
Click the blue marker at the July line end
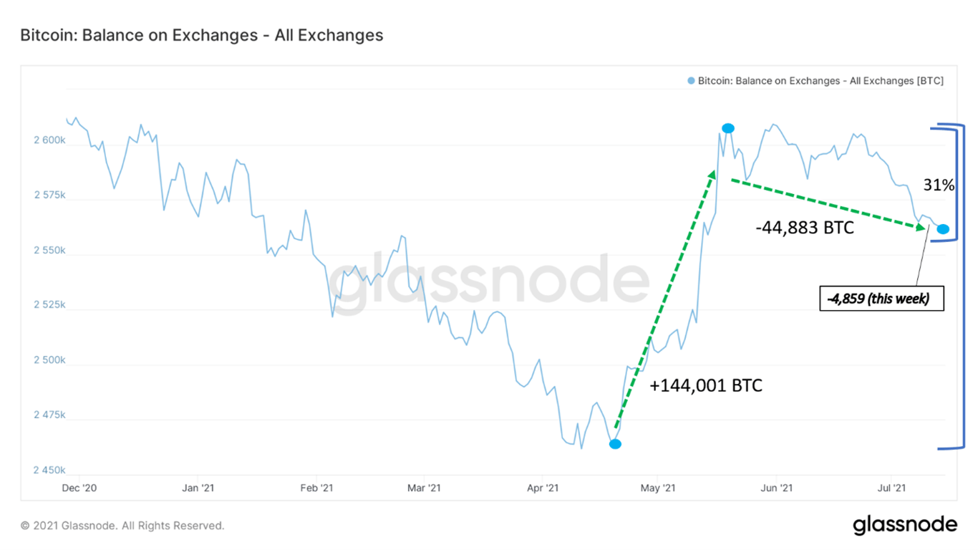click(x=943, y=229)
